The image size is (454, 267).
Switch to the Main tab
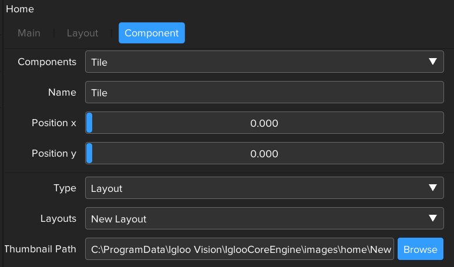pyautogui.click(x=29, y=33)
